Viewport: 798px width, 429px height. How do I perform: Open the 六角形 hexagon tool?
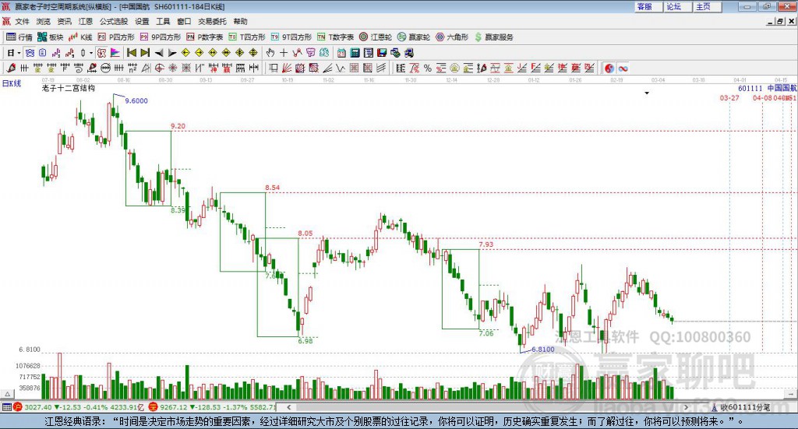pyautogui.click(x=452, y=37)
